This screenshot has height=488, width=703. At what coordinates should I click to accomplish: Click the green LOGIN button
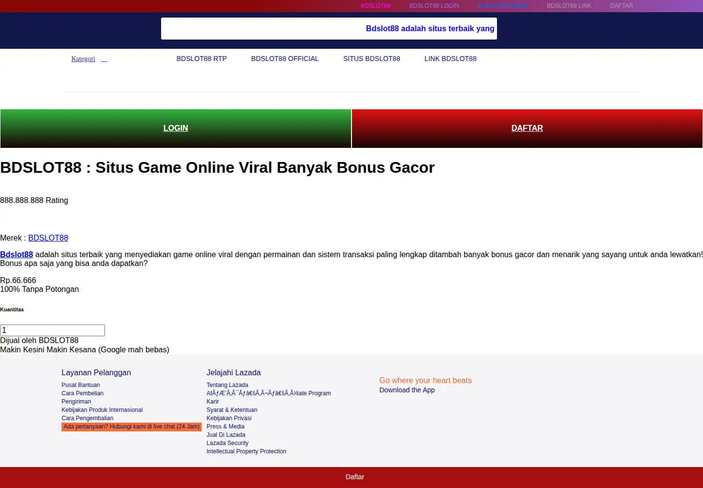coord(176,128)
